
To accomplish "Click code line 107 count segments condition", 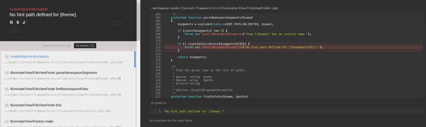I will pyautogui.click(x=202, y=31).
